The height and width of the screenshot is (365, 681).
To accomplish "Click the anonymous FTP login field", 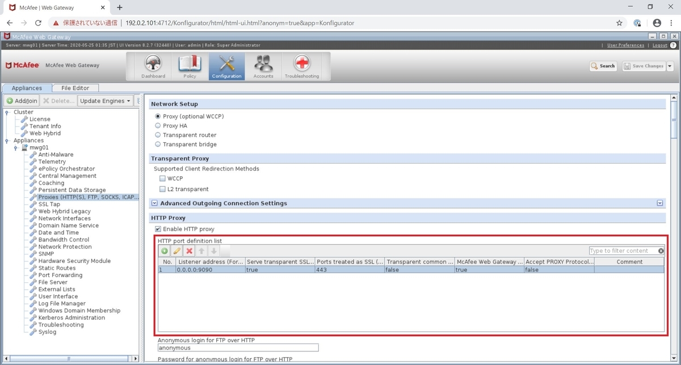I will point(238,347).
